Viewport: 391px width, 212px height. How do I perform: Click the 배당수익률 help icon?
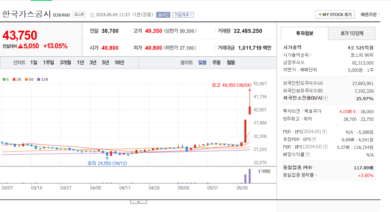pyautogui.click(x=308, y=154)
